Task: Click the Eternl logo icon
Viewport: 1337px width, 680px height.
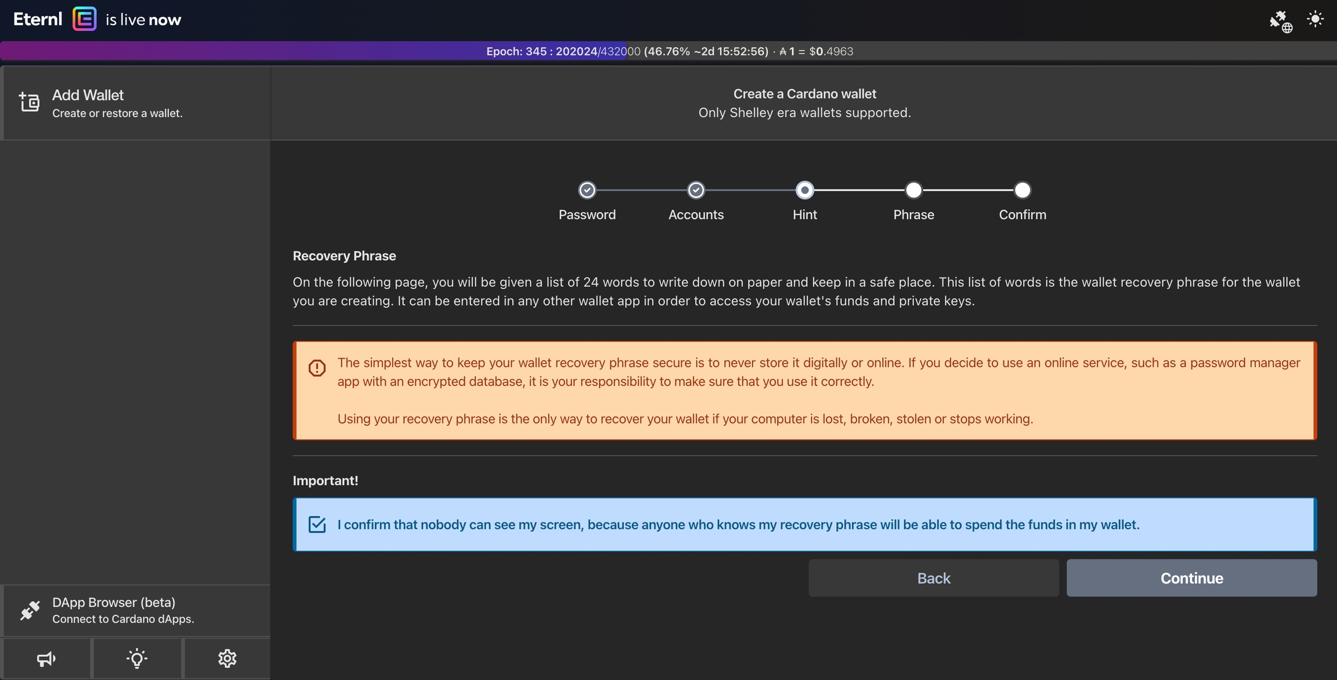Action: point(85,19)
